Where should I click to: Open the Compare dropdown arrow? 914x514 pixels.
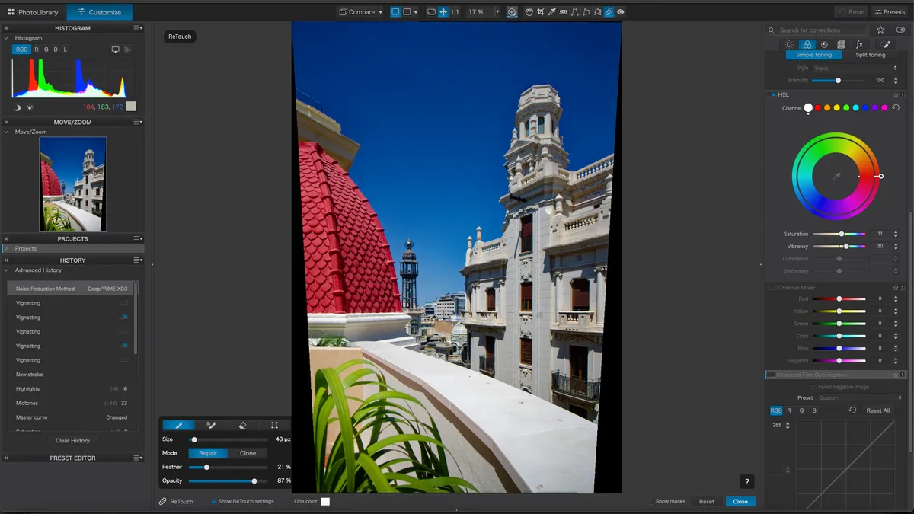coord(379,12)
